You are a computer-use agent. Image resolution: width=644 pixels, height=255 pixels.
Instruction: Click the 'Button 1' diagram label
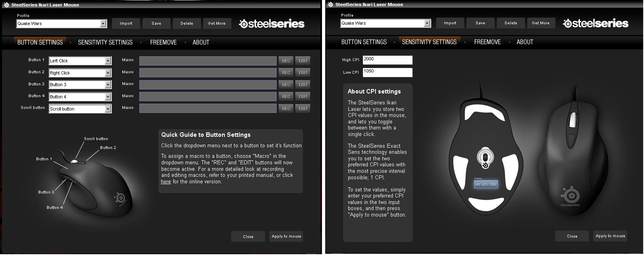pyautogui.click(x=44, y=159)
